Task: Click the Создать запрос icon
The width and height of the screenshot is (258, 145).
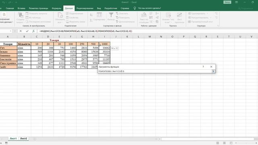Action: point(21,15)
